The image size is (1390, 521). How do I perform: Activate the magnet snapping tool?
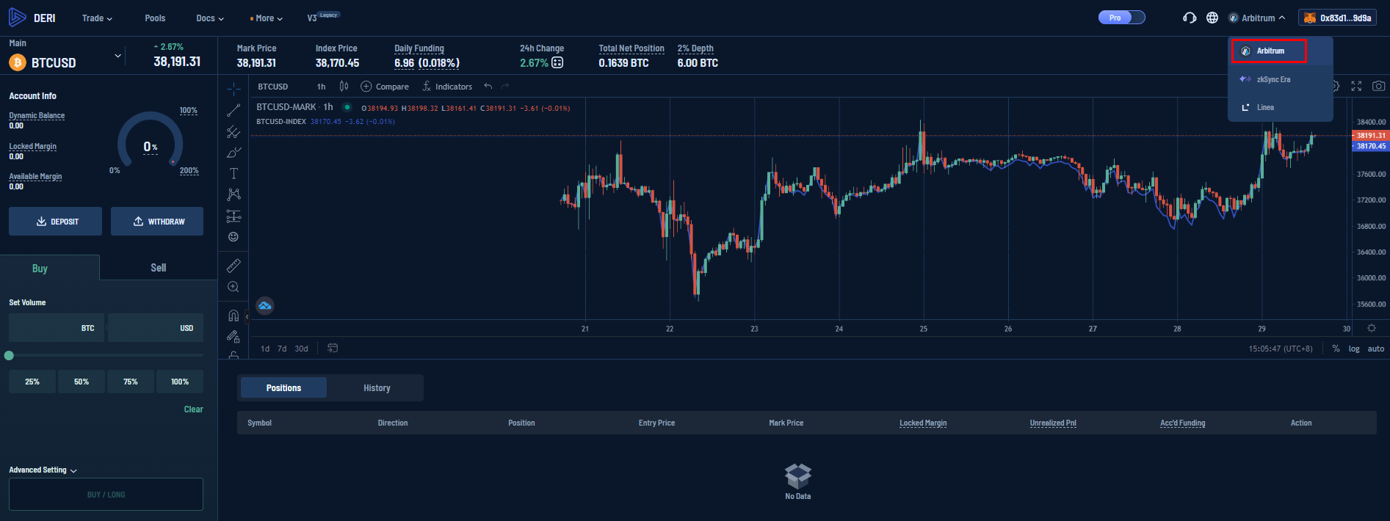click(x=234, y=316)
